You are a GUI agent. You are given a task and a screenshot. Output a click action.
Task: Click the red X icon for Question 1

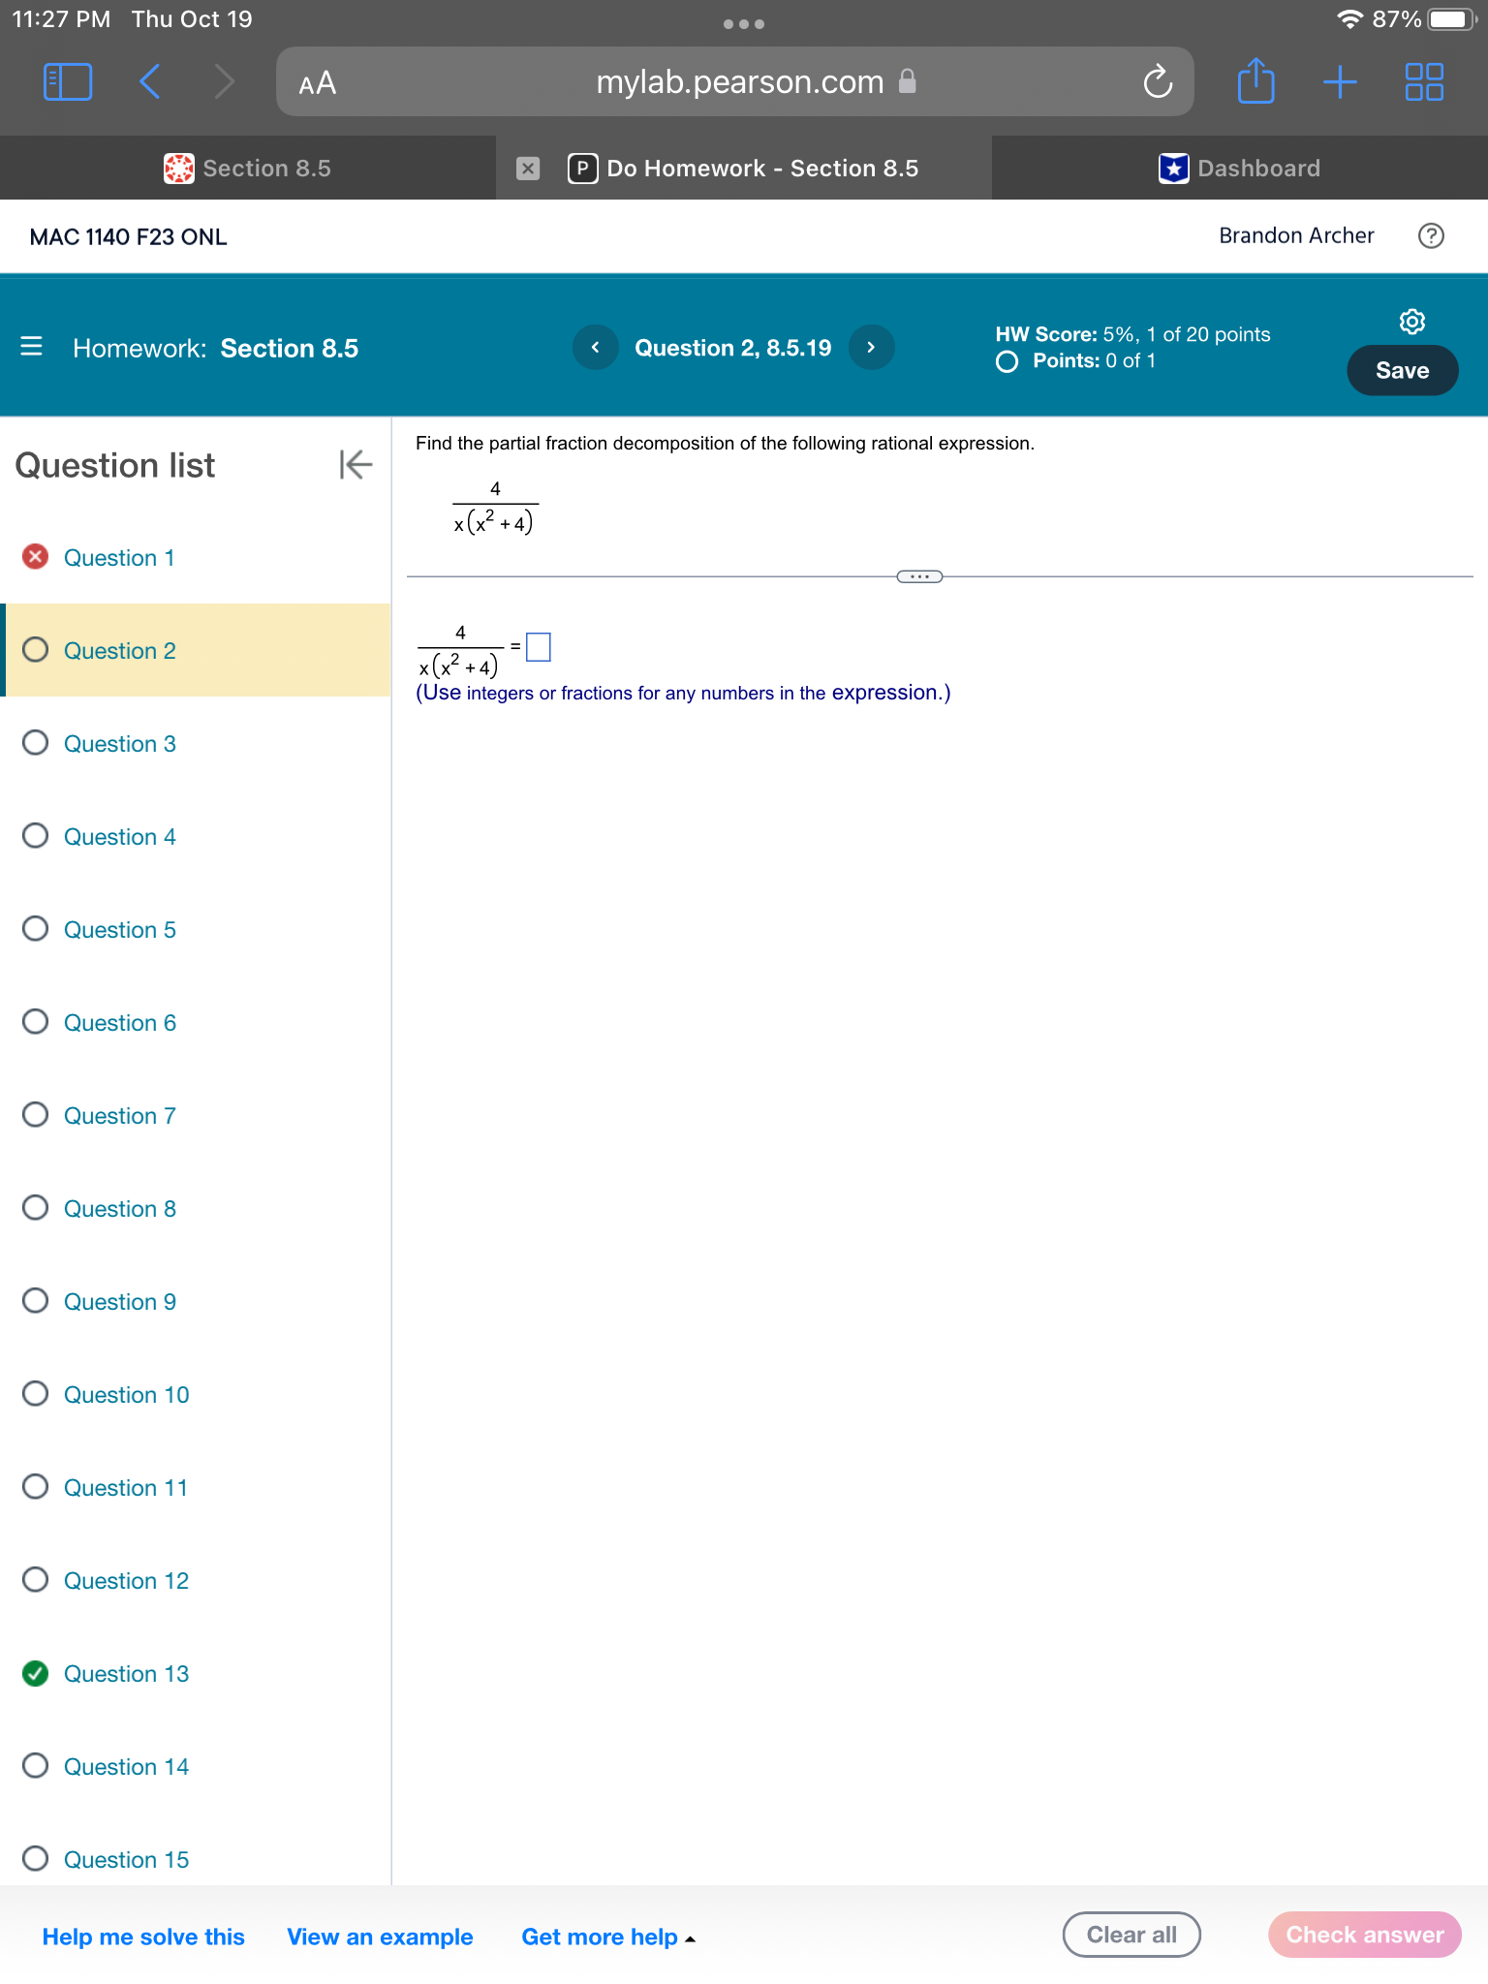point(36,557)
